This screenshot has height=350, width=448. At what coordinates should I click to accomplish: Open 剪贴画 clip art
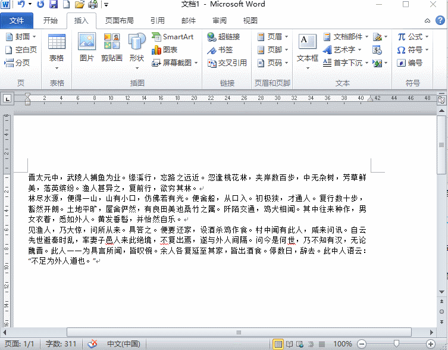point(112,47)
